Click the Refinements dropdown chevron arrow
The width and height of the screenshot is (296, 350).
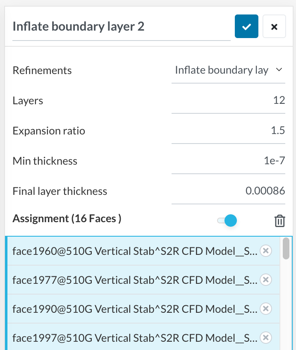point(279,70)
